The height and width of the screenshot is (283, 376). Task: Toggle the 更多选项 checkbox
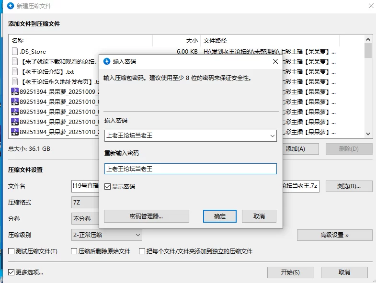coord(11,272)
